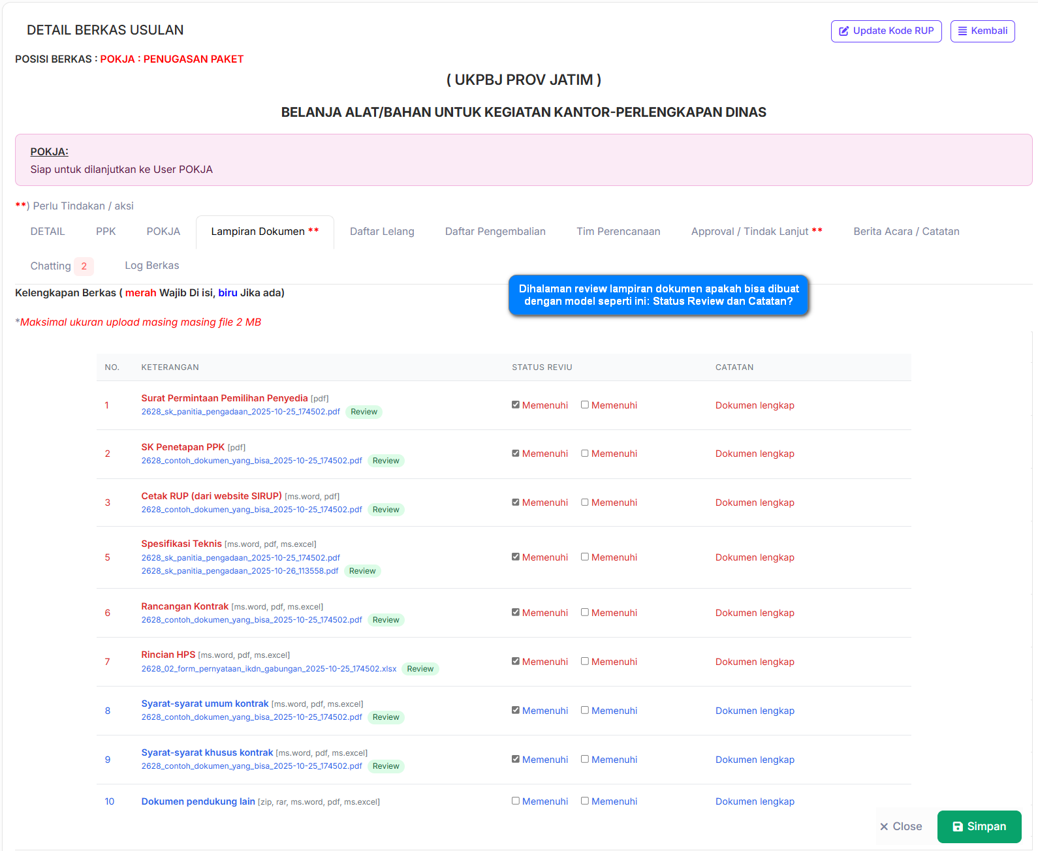
Task: Check first Memenuhi for Dokumen pendukung lain
Action: [516, 801]
